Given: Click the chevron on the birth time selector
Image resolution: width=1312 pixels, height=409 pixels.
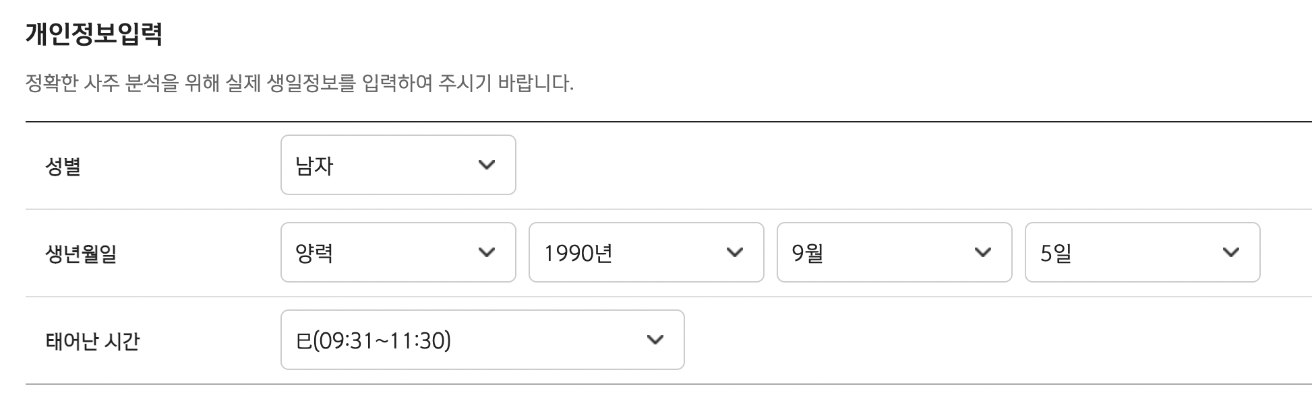Looking at the screenshot, I should click(655, 340).
